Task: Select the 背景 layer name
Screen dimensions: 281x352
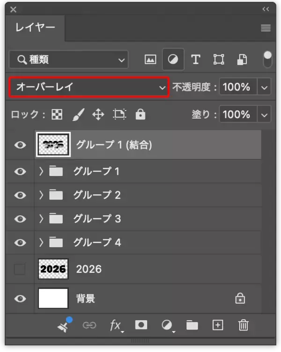Action: (x=86, y=299)
